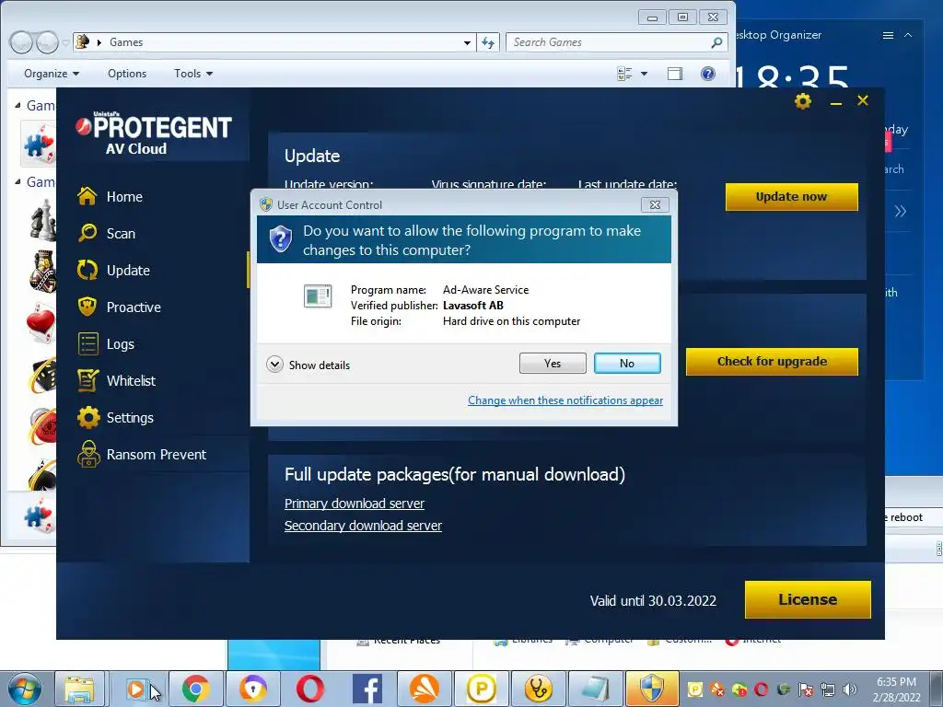Open the Games address bar dropdown arrow
The height and width of the screenshot is (707, 943).
(x=467, y=42)
